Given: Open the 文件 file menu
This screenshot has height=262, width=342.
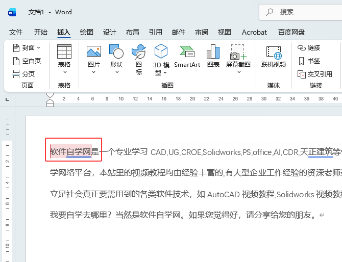Looking at the screenshot, I should (x=16, y=32).
